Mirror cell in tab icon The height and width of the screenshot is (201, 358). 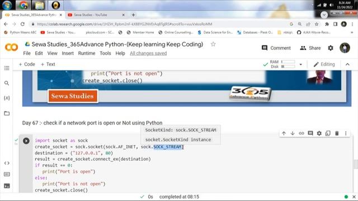point(328,133)
